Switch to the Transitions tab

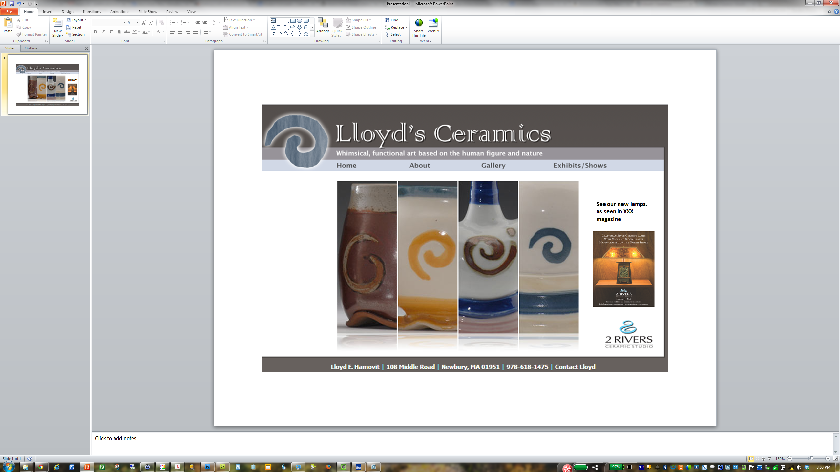pos(92,12)
